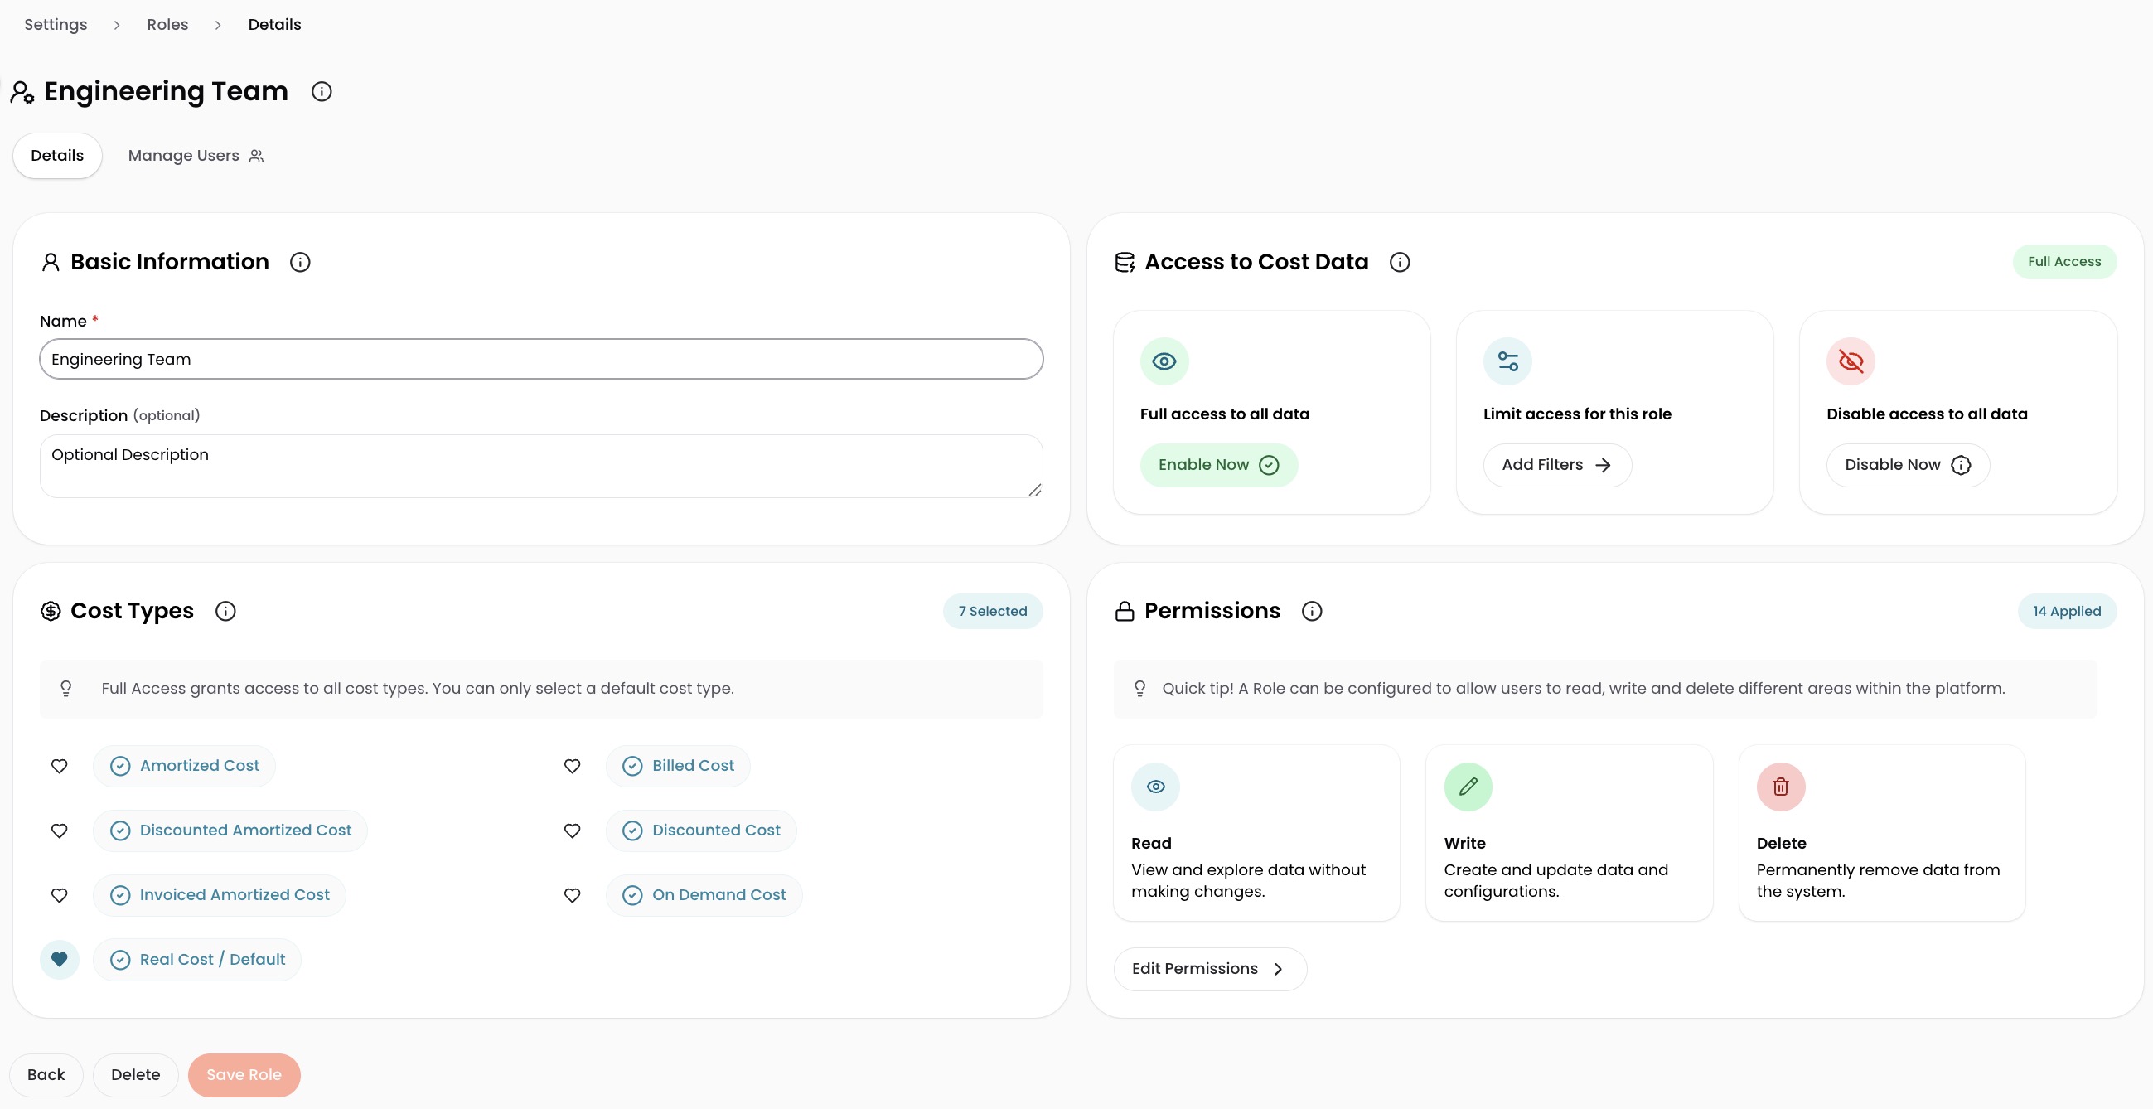Click the Cost Types dollar icon
The width and height of the screenshot is (2153, 1109).
pos(51,611)
